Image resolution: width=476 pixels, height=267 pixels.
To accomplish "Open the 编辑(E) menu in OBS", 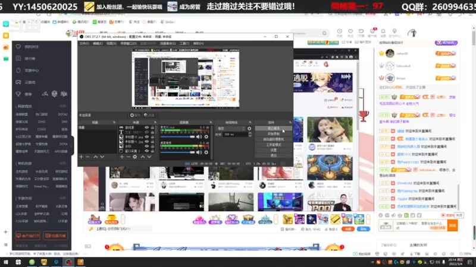I will 98,43.
